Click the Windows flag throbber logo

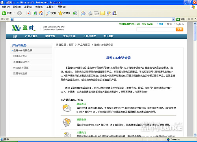(193, 7)
